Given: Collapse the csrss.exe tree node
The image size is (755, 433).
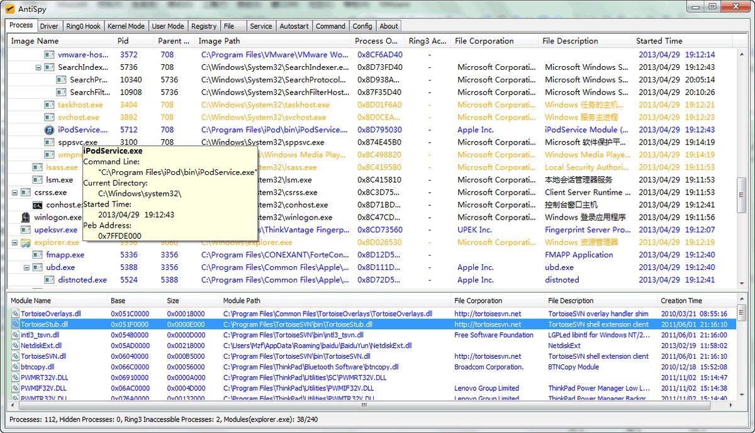Looking at the screenshot, I should 14,193.
